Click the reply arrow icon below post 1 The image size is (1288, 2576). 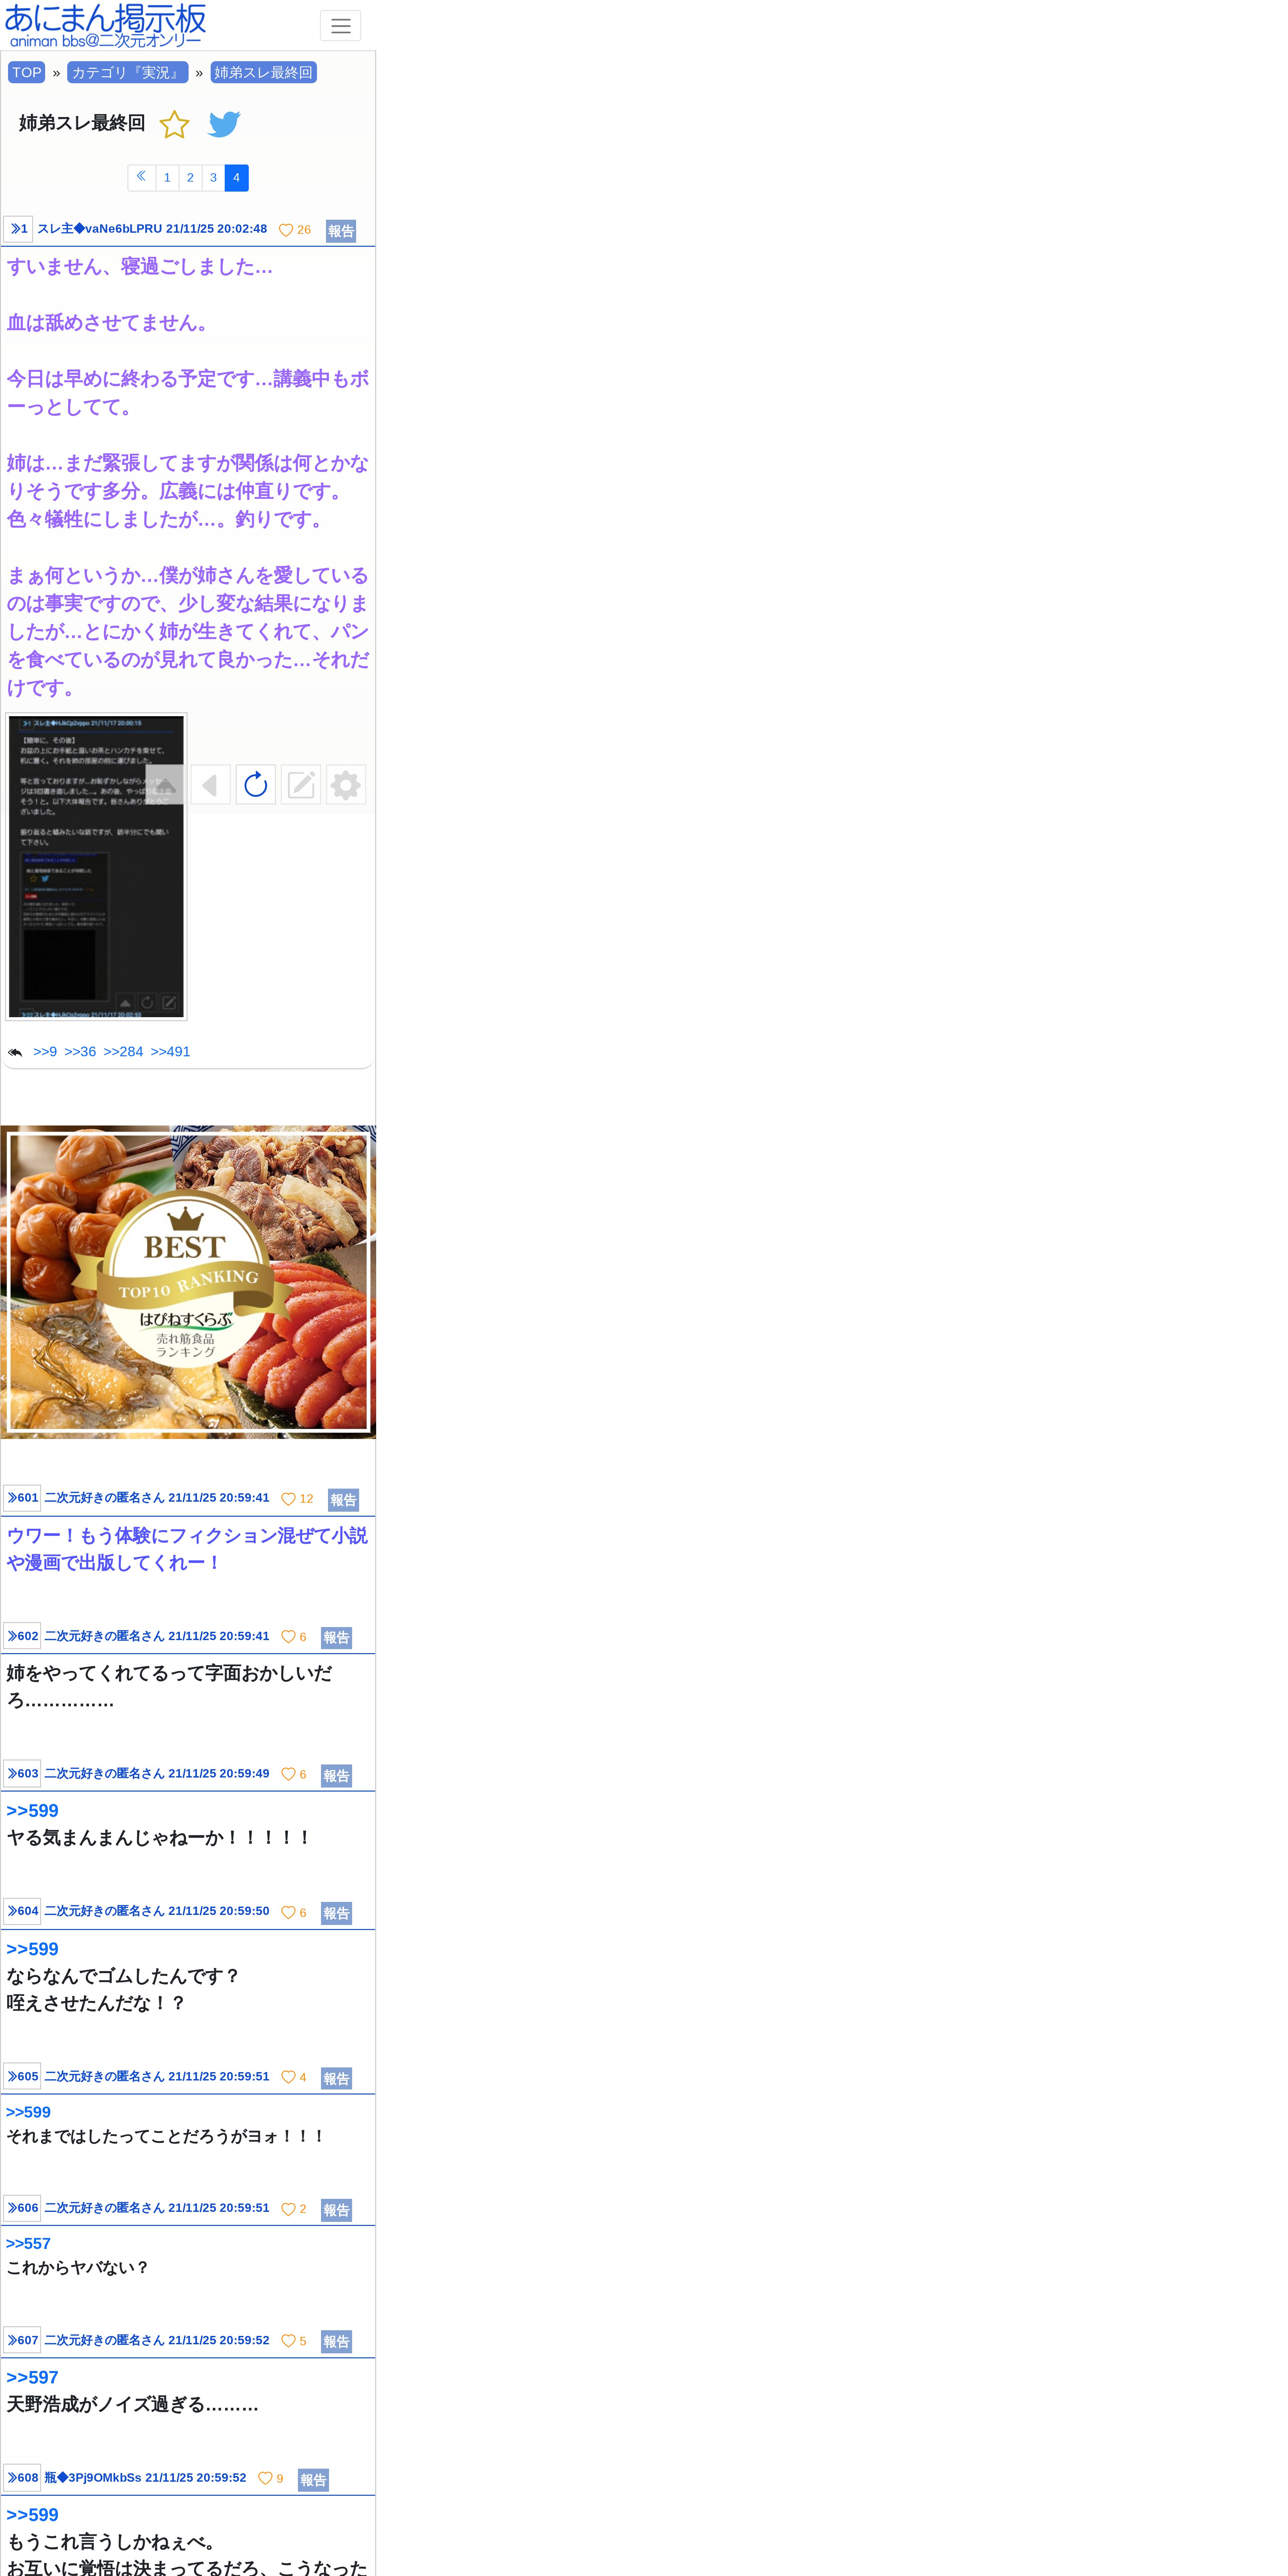(15, 1052)
